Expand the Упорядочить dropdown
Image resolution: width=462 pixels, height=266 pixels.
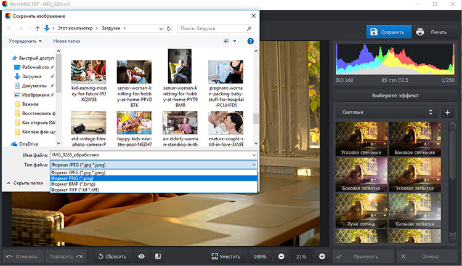pyautogui.click(x=25, y=41)
